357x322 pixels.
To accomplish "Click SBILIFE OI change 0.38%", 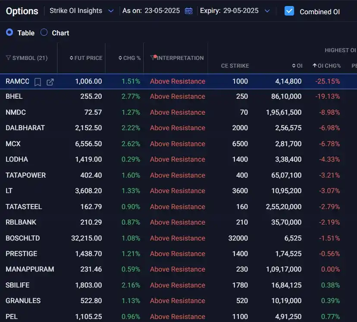I will 331,285.
